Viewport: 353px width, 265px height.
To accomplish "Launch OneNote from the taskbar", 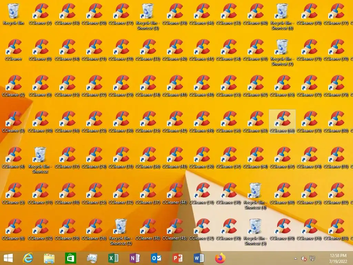I will [x=135, y=258].
